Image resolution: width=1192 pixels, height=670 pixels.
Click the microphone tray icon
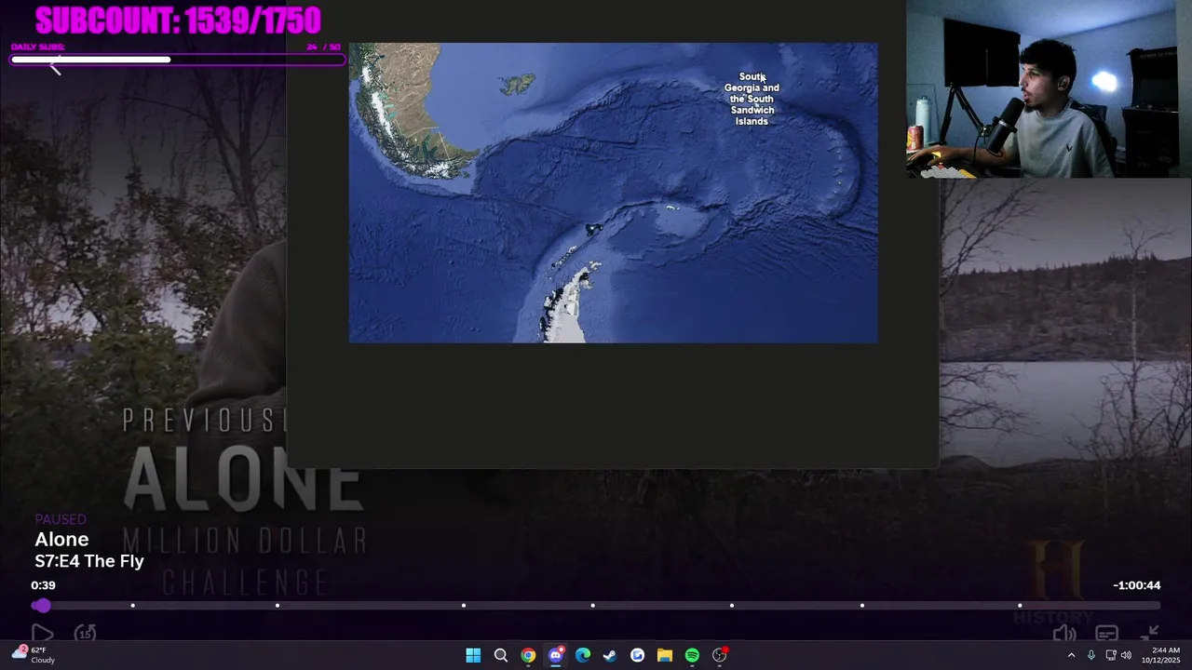pyautogui.click(x=1090, y=655)
